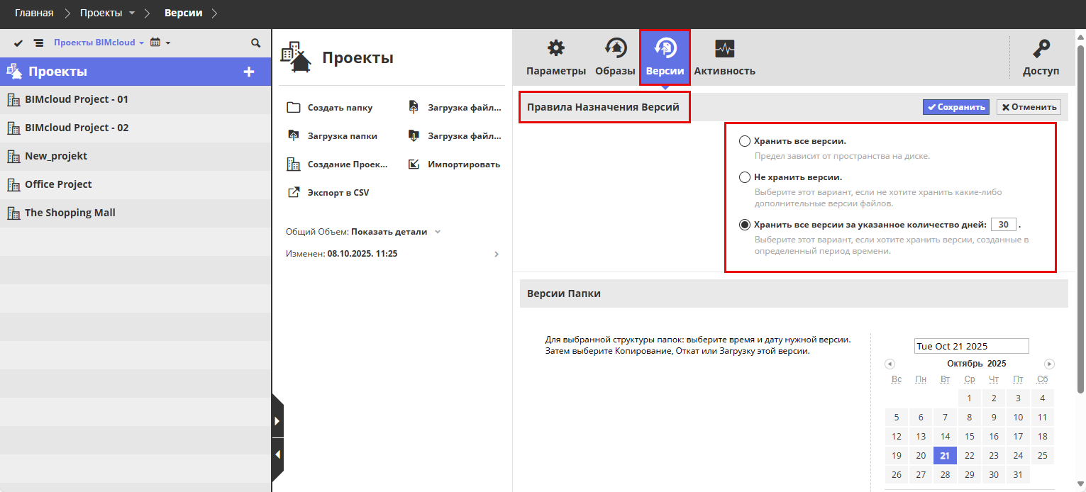Go to previous month in calendar
The width and height of the screenshot is (1086, 492).
coord(890,364)
